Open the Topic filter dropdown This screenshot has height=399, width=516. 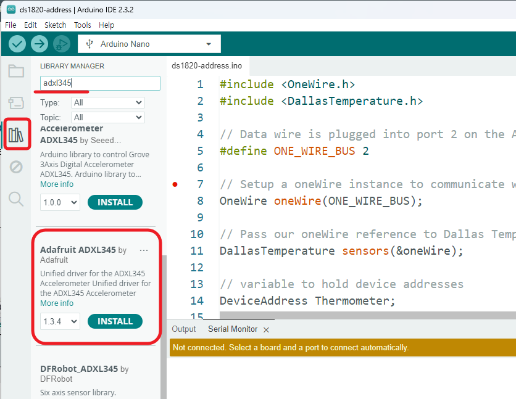coord(107,117)
